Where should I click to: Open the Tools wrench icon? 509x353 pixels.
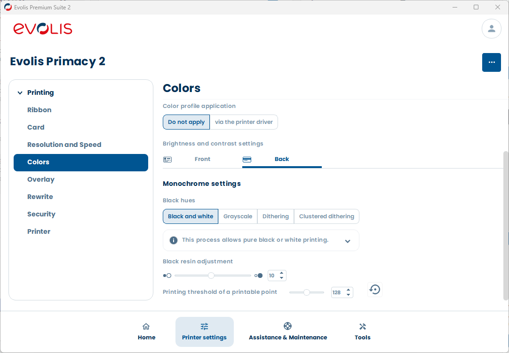click(362, 327)
